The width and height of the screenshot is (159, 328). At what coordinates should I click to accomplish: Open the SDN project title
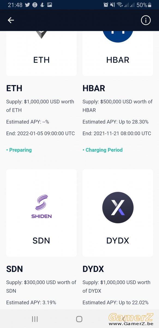(14, 269)
